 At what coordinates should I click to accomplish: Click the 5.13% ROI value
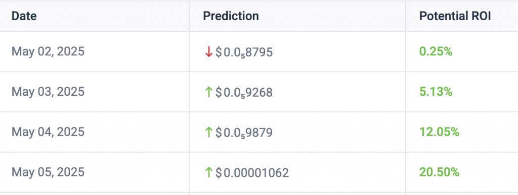tap(436, 92)
